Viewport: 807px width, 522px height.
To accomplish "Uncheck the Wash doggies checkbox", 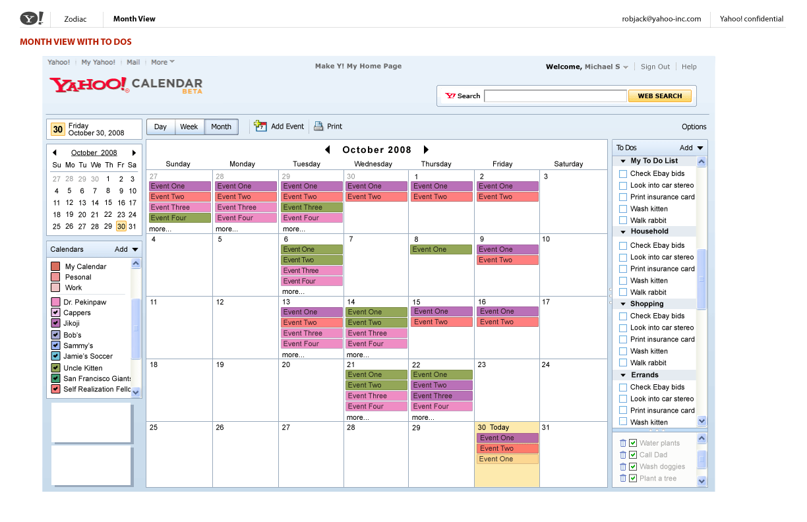I will tap(633, 467).
